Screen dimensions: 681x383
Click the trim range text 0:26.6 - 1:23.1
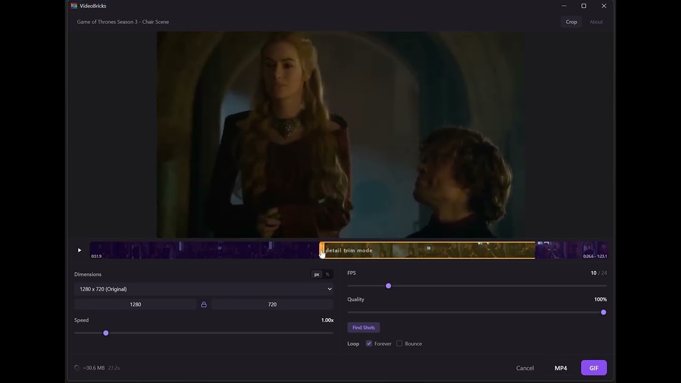pos(595,256)
